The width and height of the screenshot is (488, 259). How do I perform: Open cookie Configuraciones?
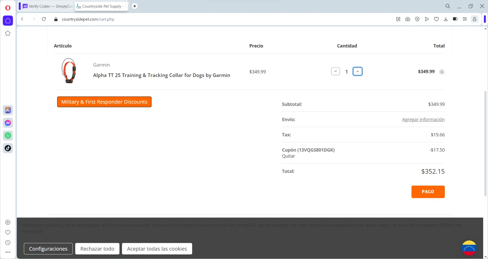pyautogui.click(x=48, y=249)
